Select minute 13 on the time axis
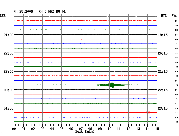 click(138, 129)
